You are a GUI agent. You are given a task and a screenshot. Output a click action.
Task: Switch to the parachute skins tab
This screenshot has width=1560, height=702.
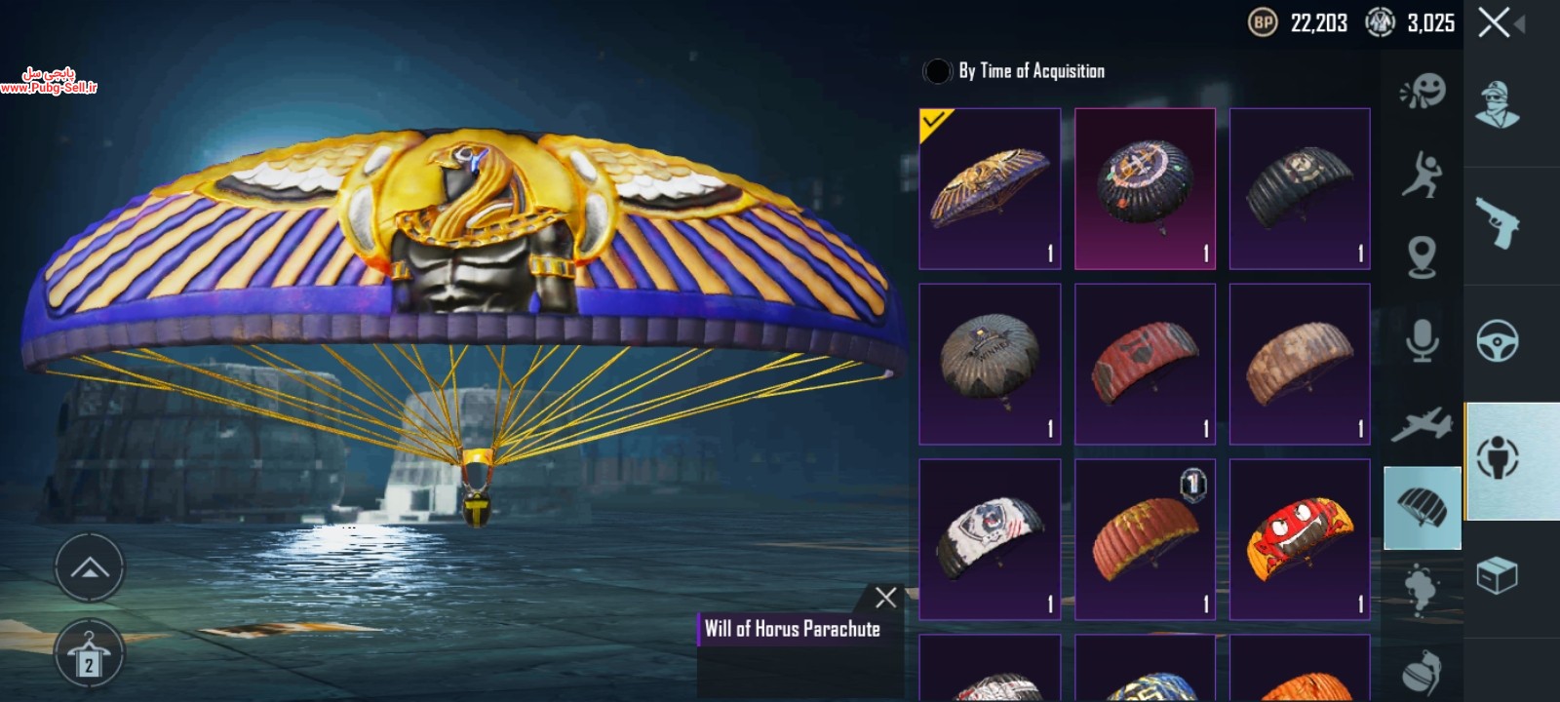(1422, 508)
